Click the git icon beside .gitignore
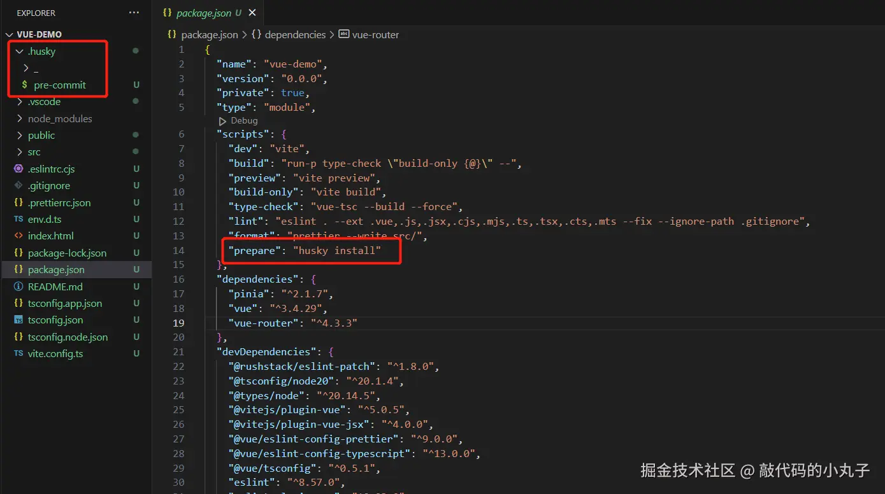This screenshot has height=494, width=885. coord(18,186)
